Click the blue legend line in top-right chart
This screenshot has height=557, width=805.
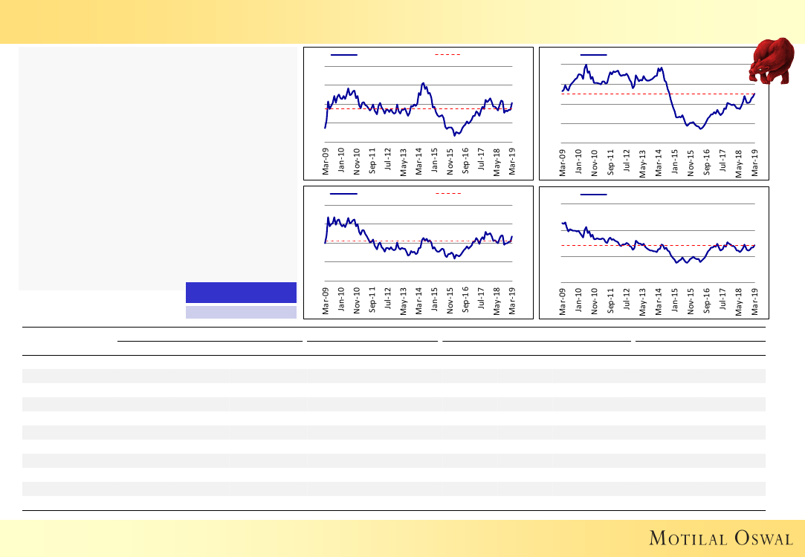click(x=593, y=55)
